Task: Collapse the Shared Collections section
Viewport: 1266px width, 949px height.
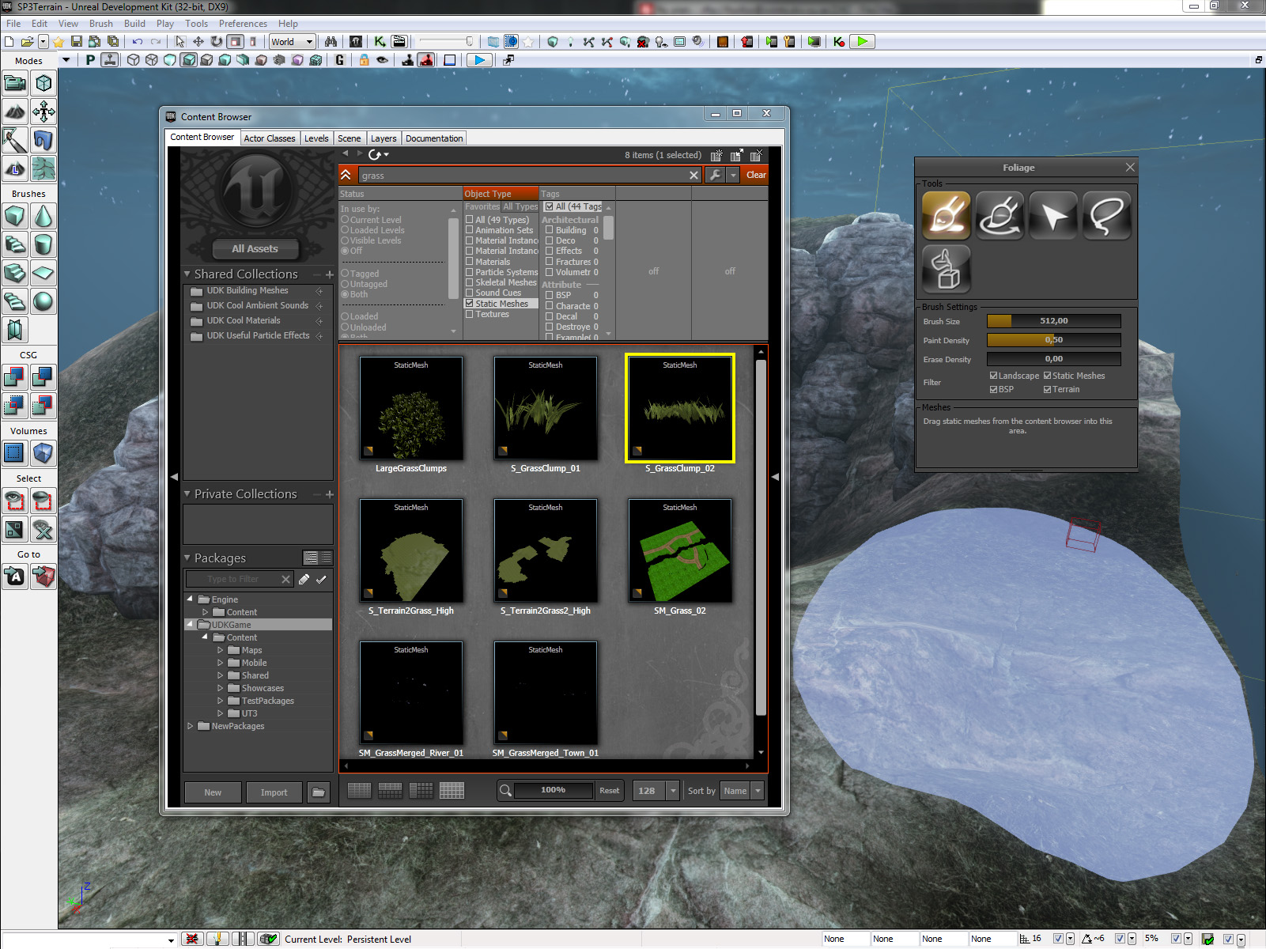Action: (187, 274)
